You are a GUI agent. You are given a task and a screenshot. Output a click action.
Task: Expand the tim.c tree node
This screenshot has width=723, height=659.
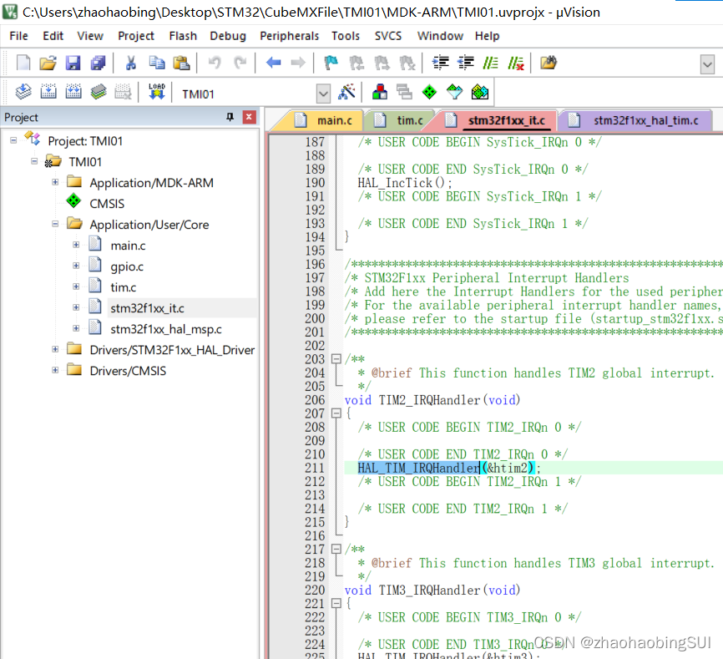click(x=76, y=286)
